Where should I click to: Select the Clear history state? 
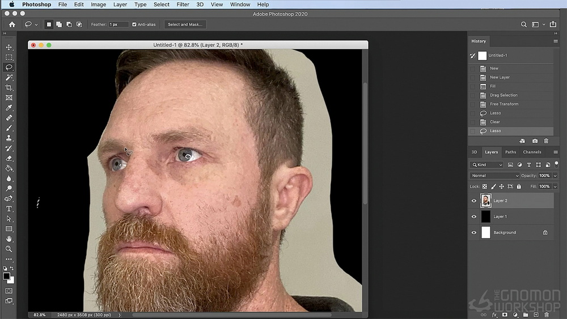(x=511, y=122)
